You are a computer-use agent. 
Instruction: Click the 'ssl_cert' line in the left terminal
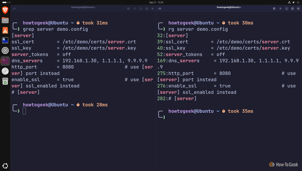click(74, 42)
